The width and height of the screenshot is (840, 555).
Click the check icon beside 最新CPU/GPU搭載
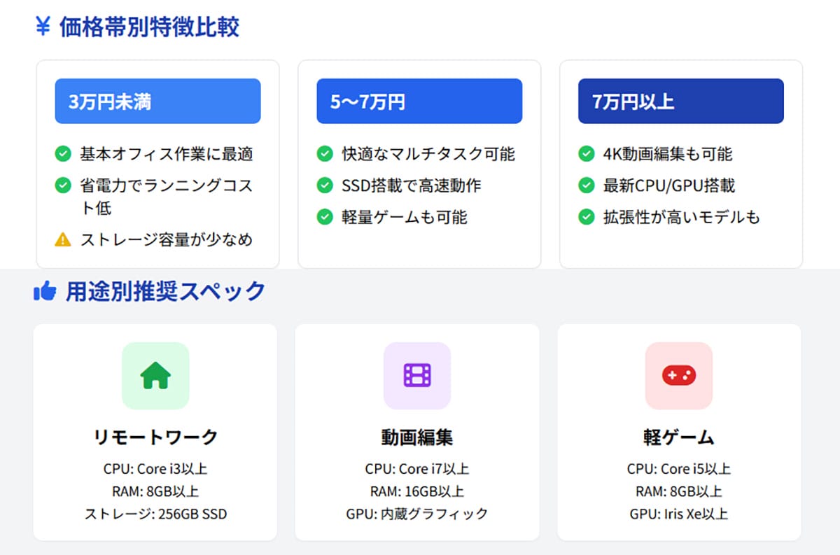click(x=587, y=185)
